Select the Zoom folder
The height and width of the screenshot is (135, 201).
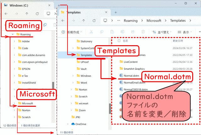(80, 110)
